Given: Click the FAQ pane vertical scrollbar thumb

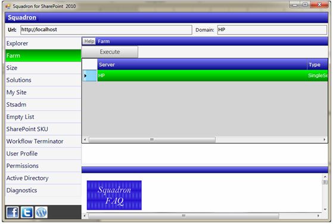Looking at the screenshot, I should [325, 182].
